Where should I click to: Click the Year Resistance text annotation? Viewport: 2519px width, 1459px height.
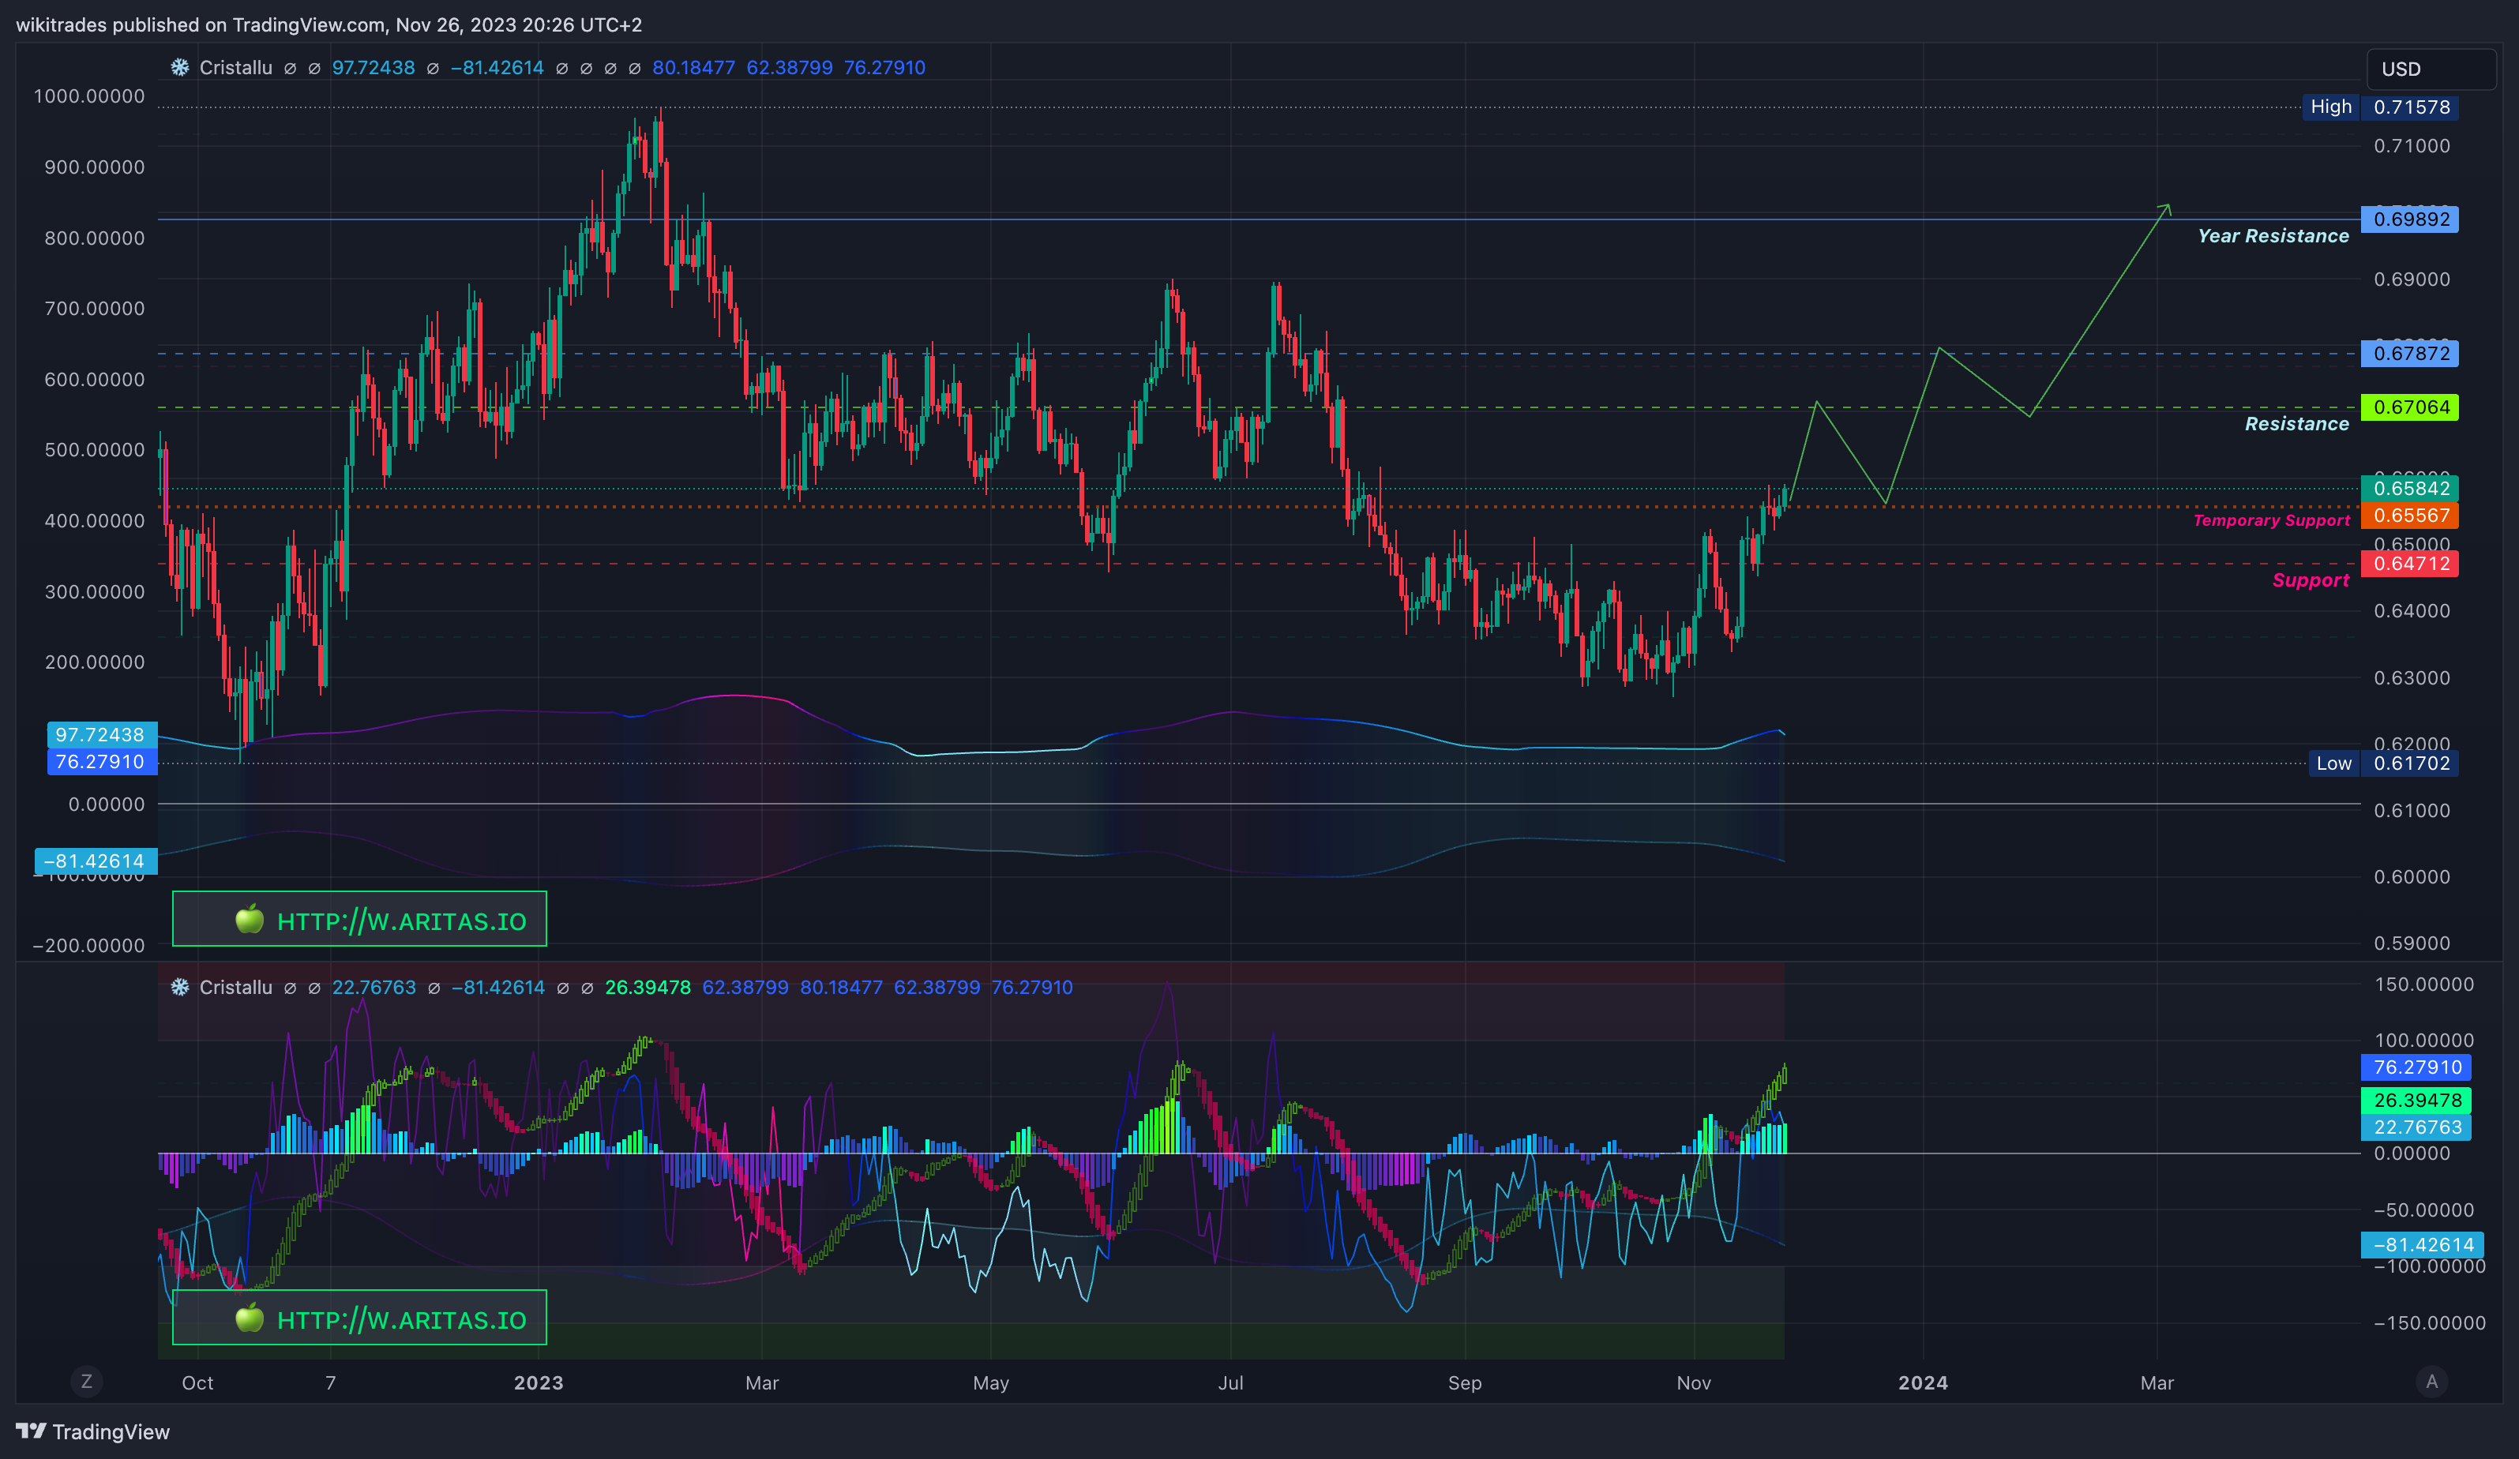[x=2272, y=236]
